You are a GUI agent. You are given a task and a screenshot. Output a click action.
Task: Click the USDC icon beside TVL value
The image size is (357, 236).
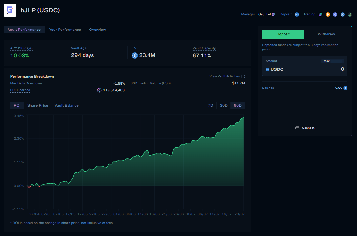(134, 55)
